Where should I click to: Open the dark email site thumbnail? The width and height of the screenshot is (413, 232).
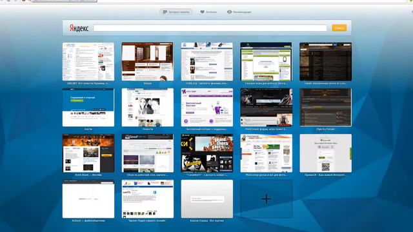click(x=325, y=62)
